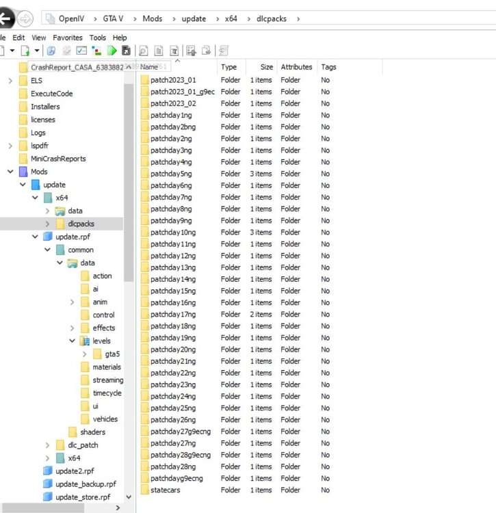Viewport: 496px width, 513px height.
Task: Open the Tools menu
Action: (98, 38)
